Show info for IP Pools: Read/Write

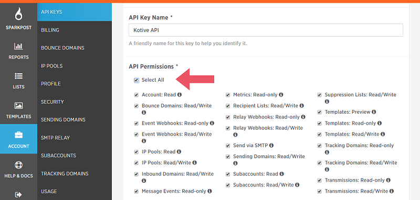point(194,162)
